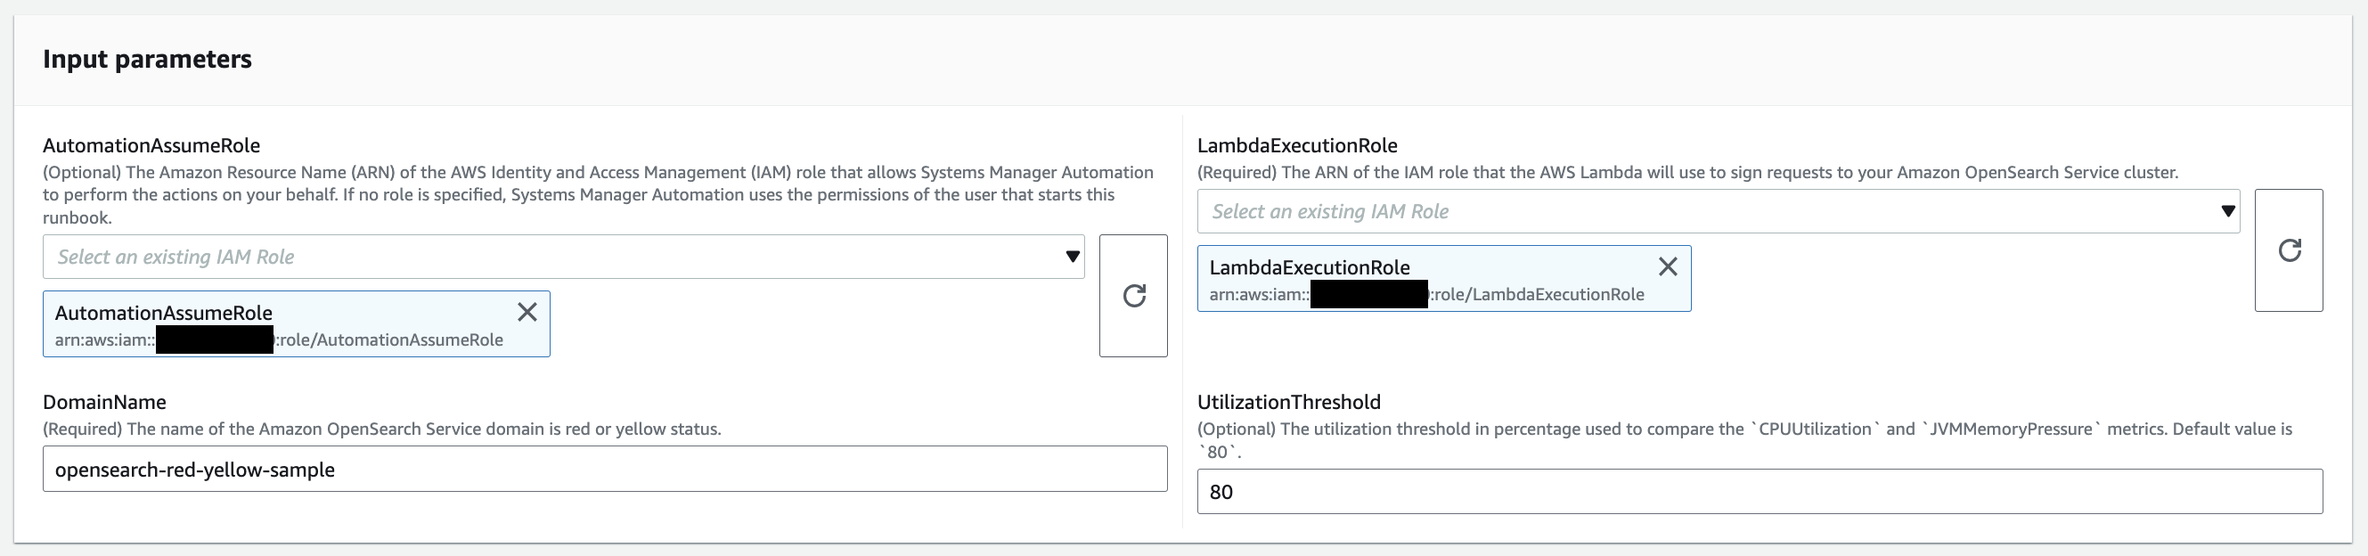This screenshot has width=2368, height=556.
Task: Click the role/AutomationAssumeRole ARN text
Action: pos(391,340)
